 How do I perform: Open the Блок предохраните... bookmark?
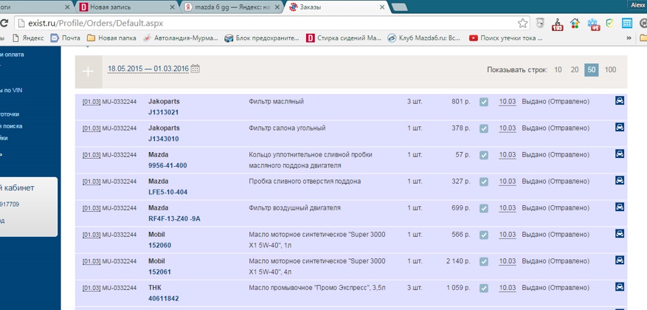pos(261,38)
